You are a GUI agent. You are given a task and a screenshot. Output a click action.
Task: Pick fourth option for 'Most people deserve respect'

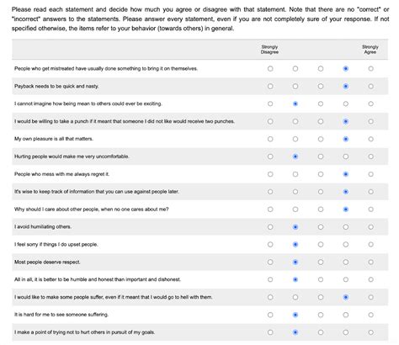[346, 263]
